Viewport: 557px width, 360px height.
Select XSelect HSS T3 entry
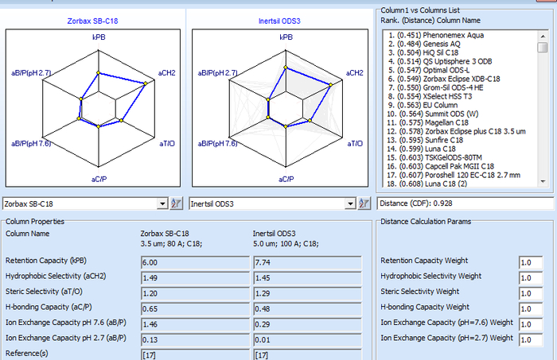pos(430,96)
